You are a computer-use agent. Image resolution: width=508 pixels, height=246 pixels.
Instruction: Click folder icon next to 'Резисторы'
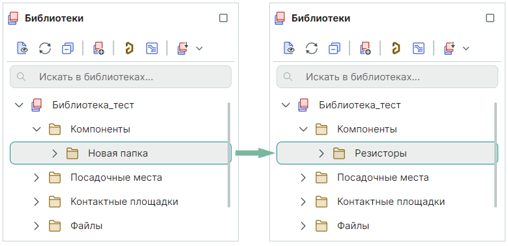click(339, 153)
